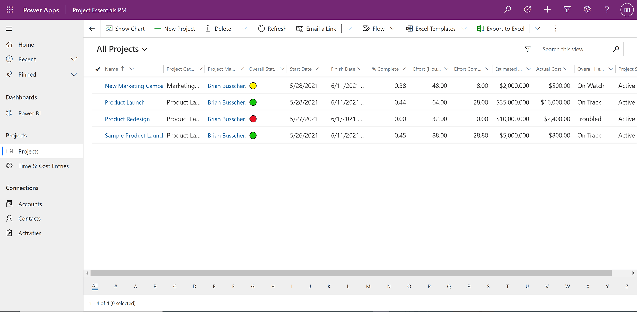Open advanced find funnel icon in header

click(567, 10)
